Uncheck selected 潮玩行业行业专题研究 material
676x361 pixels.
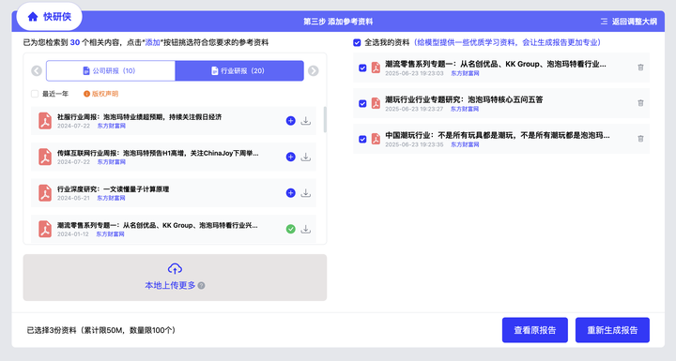362,103
